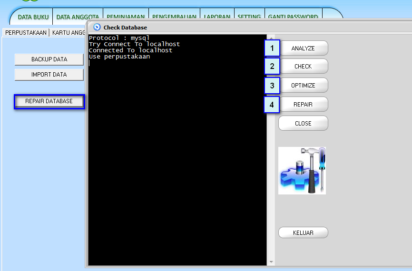Click inside the black console output area
This screenshot has height=271, width=412.
177,150
